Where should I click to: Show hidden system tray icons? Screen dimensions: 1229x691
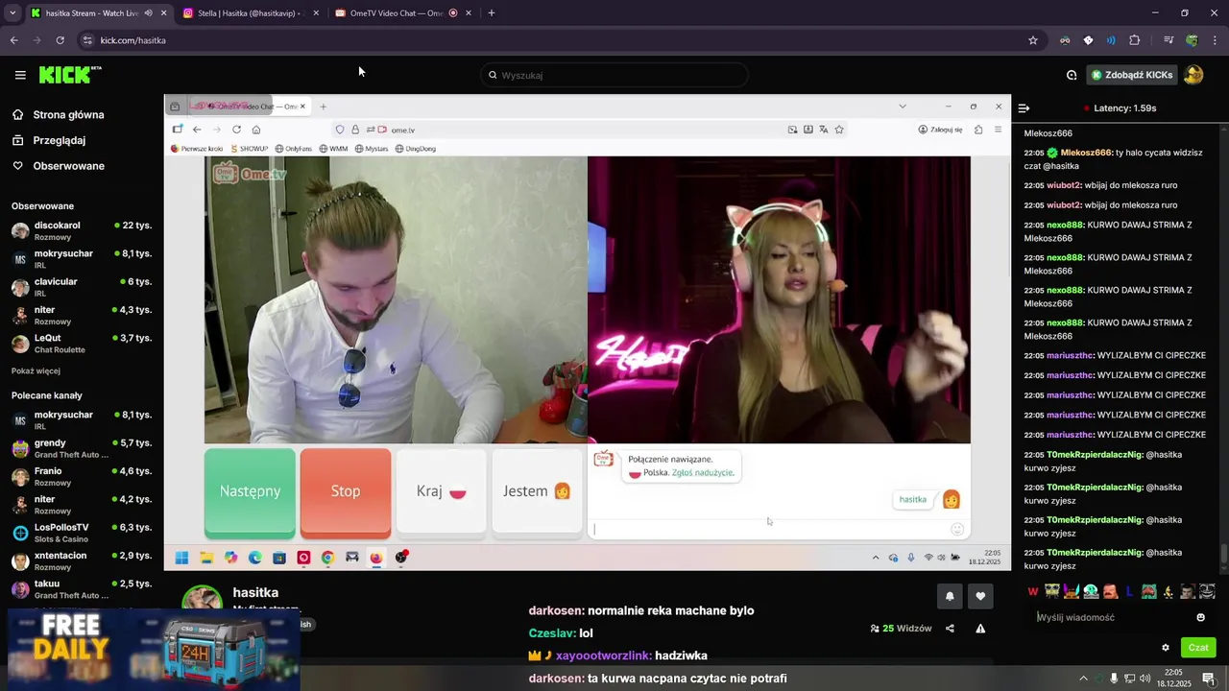pyautogui.click(x=1084, y=679)
